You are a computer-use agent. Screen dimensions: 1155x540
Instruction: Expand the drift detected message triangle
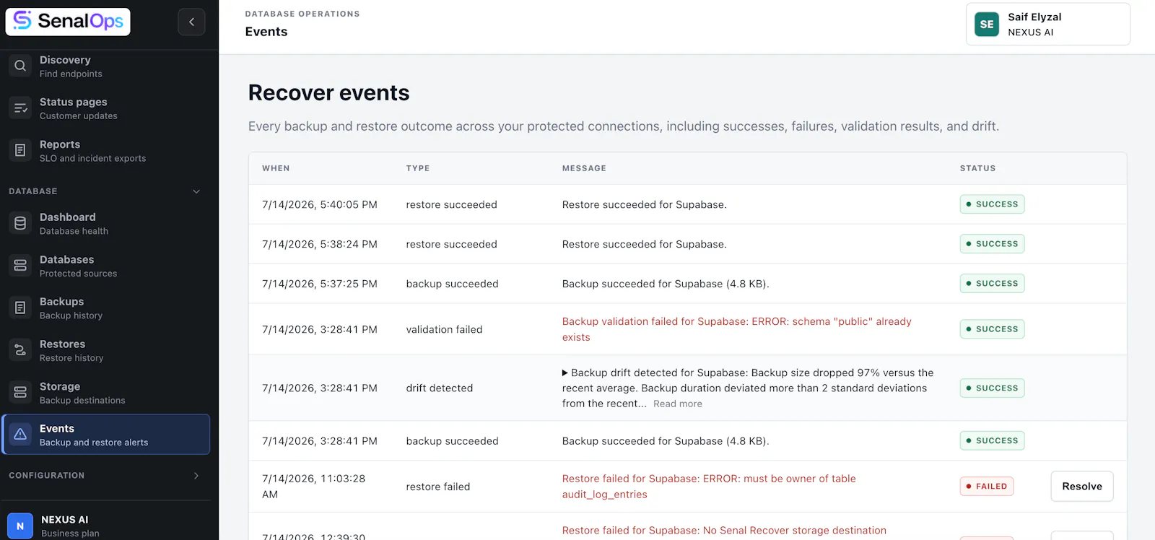[565, 373]
